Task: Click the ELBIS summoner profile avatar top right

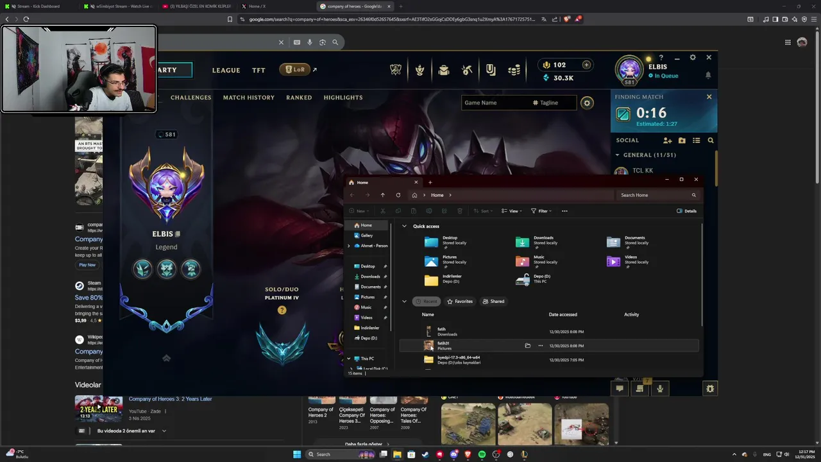Action: pyautogui.click(x=629, y=69)
